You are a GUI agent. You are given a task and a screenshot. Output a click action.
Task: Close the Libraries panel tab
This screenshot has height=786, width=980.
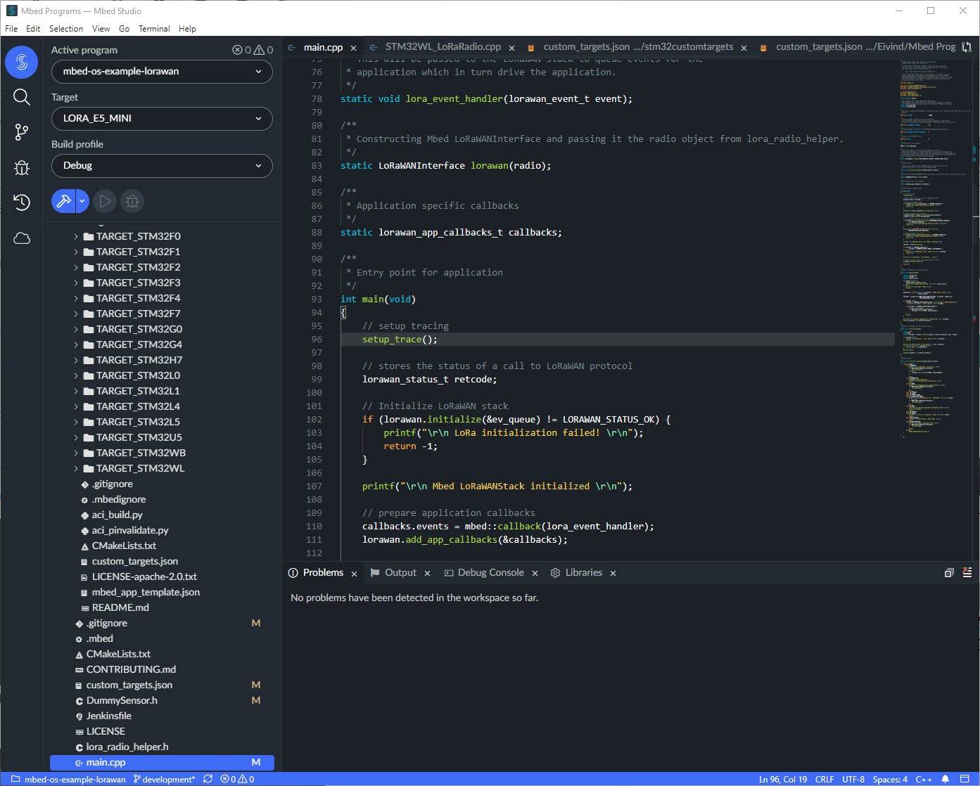pyautogui.click(x=613, y=574)
